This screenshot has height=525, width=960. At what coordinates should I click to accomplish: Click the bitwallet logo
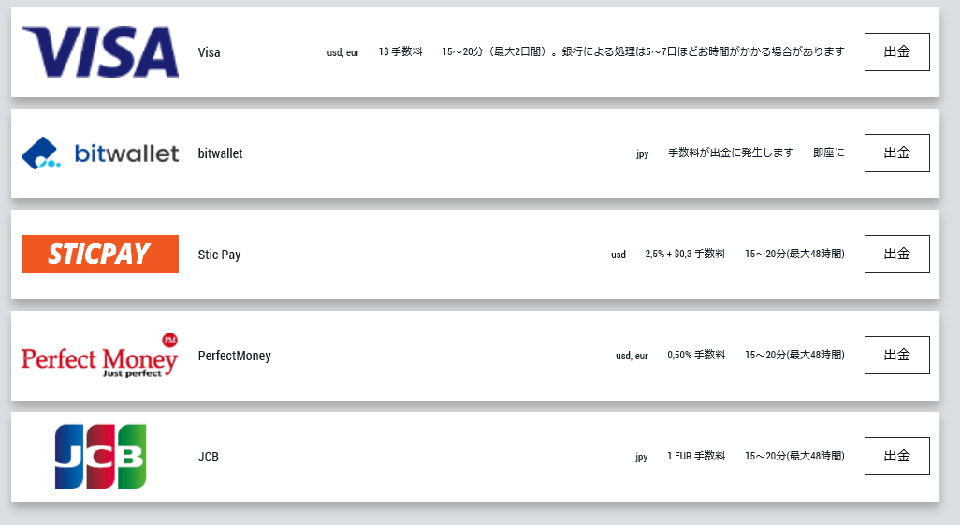tap(100, 153)
